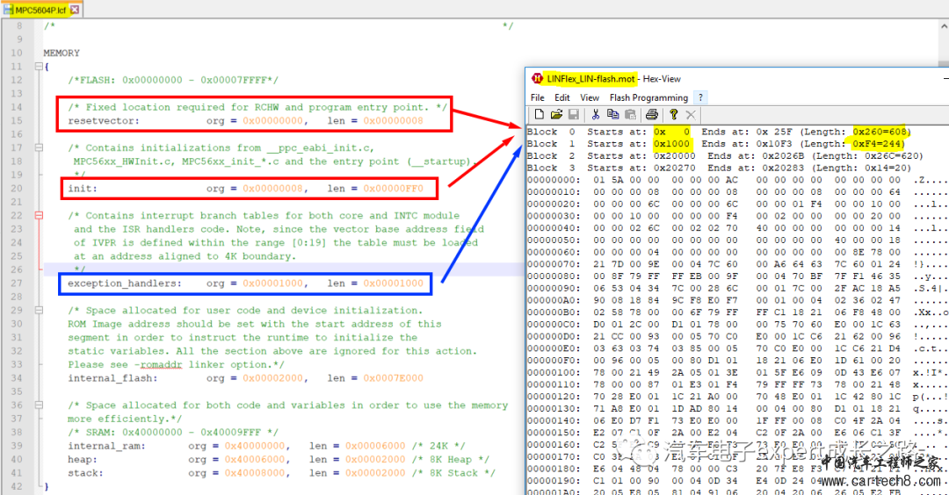949x495 pixels.
Task: Click the stack: label on line 41
Action: click(85, 473)
